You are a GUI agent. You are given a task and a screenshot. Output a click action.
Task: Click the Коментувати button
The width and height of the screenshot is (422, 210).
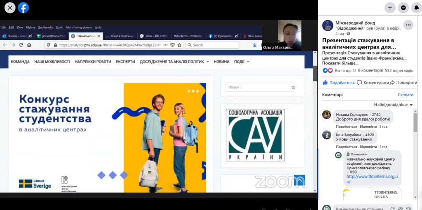click(373, 83)
